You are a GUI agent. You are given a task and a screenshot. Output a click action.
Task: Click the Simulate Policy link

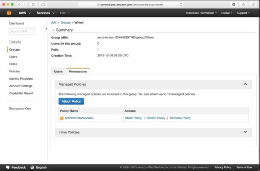[x=181, y=118]
